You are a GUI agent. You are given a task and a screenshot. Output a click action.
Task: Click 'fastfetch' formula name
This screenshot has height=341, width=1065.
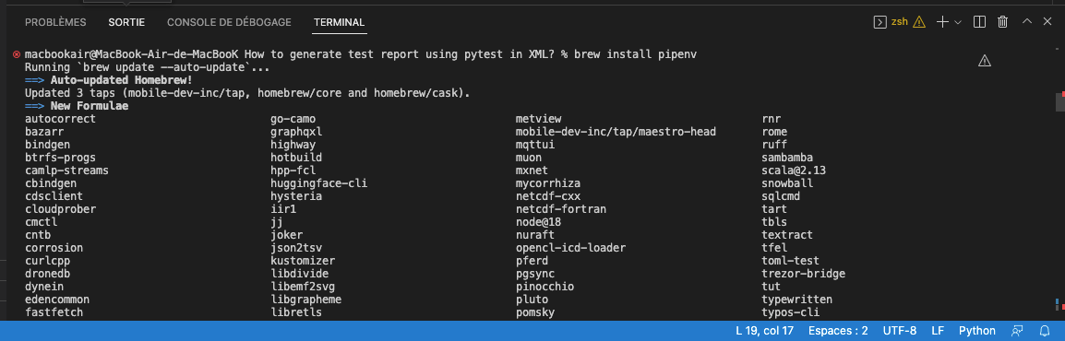point(54,312)
